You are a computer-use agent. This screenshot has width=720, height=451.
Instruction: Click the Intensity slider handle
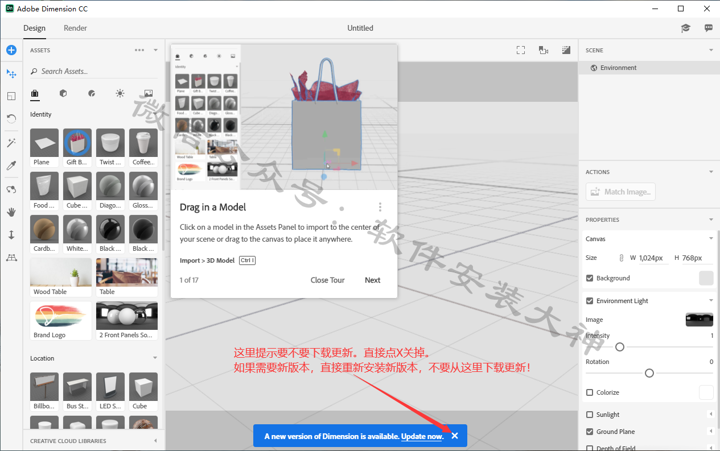[620, 347]
